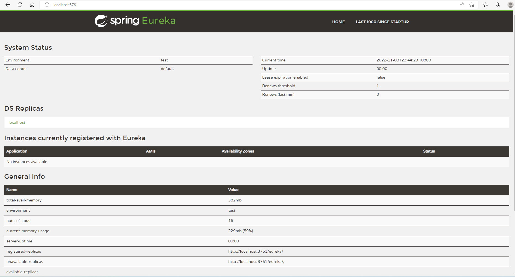The height and width of the screenshot is (277, 515).
Task: Click the Status column header
Action: [429, 151]
